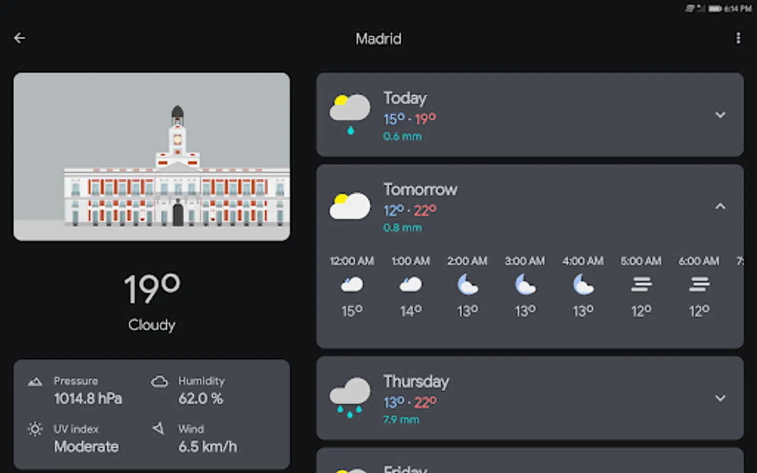757x473 pixels.
Task: Click Tomorrow's 0.8 mm precipitation
Action: click(402, 228)
